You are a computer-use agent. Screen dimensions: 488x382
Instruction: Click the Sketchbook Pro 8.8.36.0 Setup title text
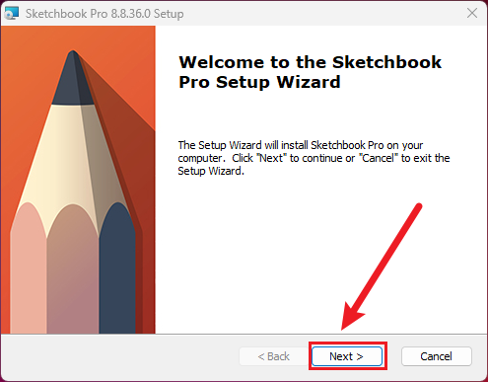pyautogui.click(x=105, y=14)
